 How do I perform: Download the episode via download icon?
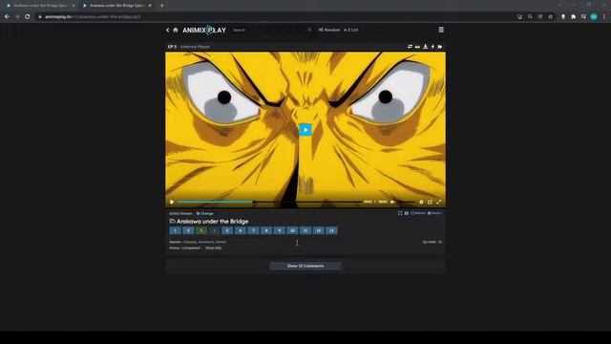(426, 47)
